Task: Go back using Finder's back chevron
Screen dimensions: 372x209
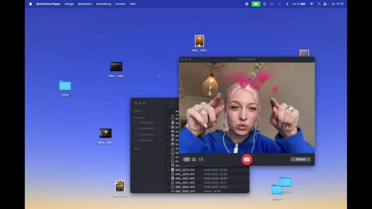Action: point(171,103)
